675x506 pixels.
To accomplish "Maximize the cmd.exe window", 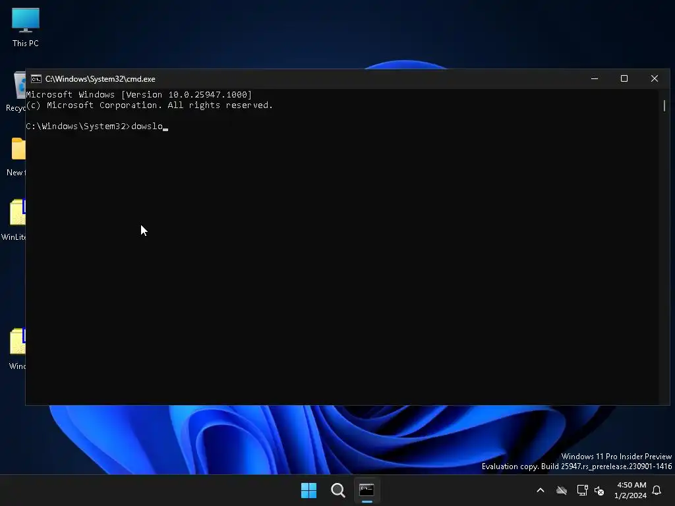I will click(x=624, y=79).
